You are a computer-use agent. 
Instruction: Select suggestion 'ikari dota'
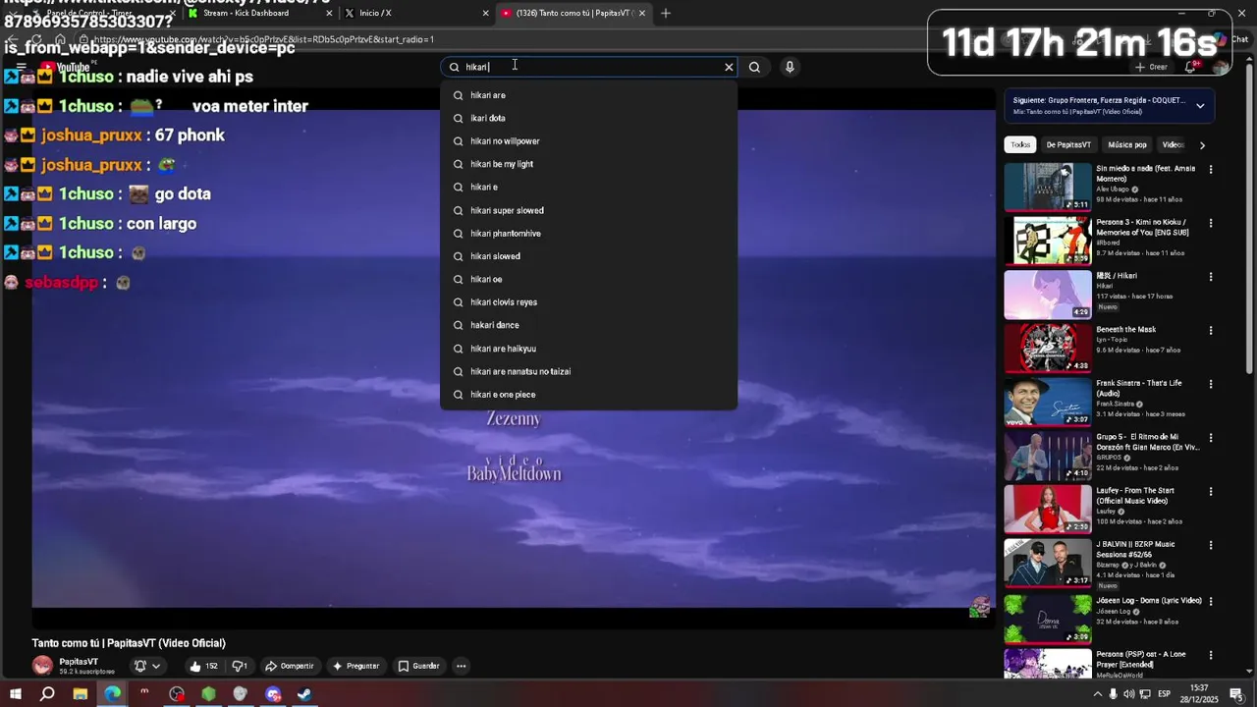[588, 118]
